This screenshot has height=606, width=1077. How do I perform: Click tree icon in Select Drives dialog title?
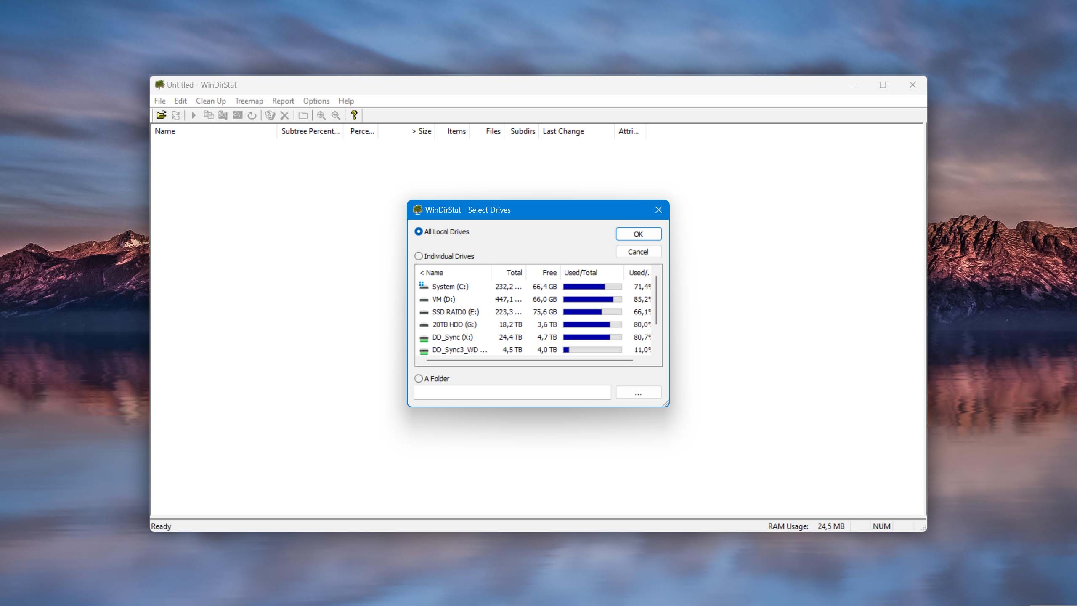point(417,210)
